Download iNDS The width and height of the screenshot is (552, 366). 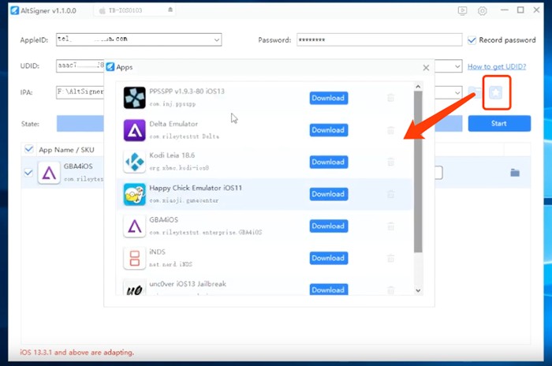329,258
